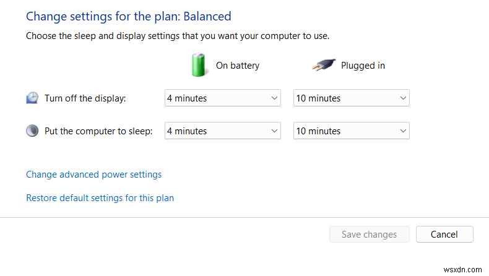Image resolution: width=489 pixels, height=276 pixels.
Task: Click the green battery icon
Action: [x=199, y=65]
